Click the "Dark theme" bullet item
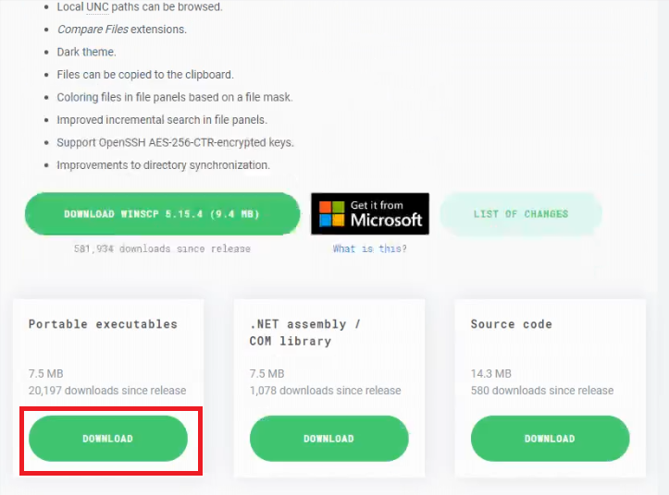This screenshot has height=495, width=669. (86, 52)
